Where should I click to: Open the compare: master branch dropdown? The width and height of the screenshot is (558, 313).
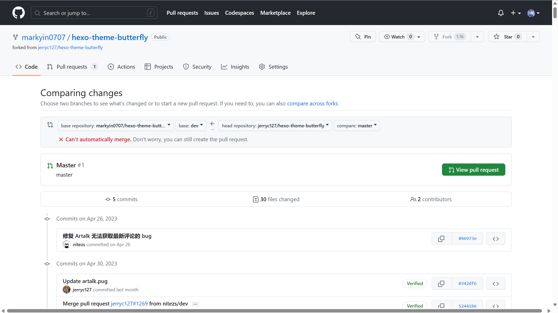tap(357, 126)
